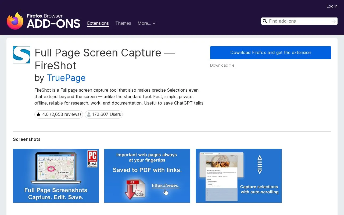Click the Full Page Screen Capture — FireShot title
Image resolution: width=344 pixels, height=215 pixels.
point(105,59)
